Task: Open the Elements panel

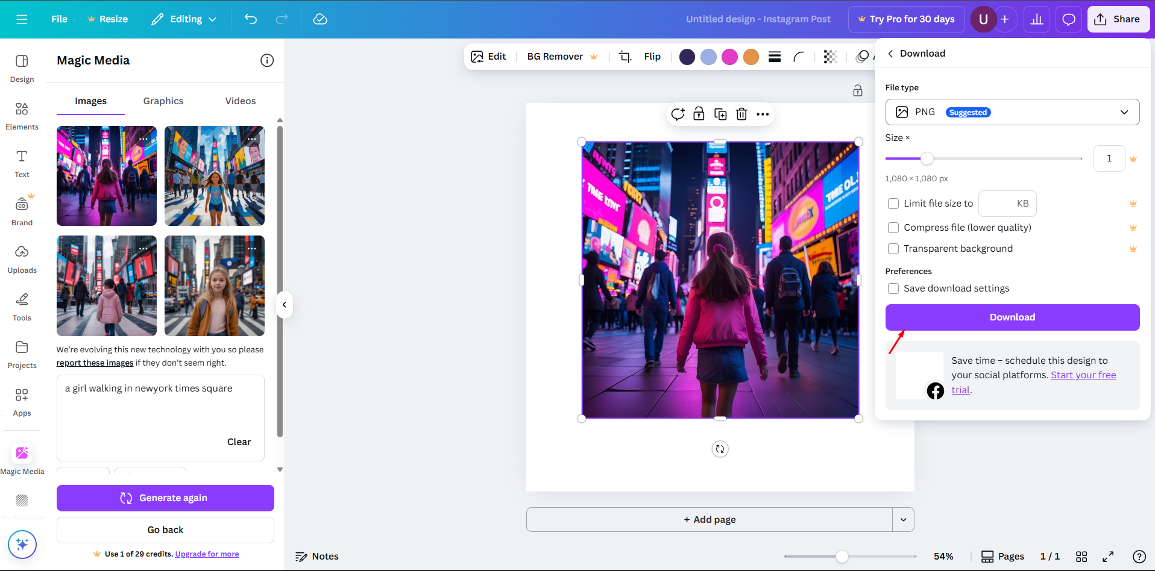Action: tap(22, 116)
